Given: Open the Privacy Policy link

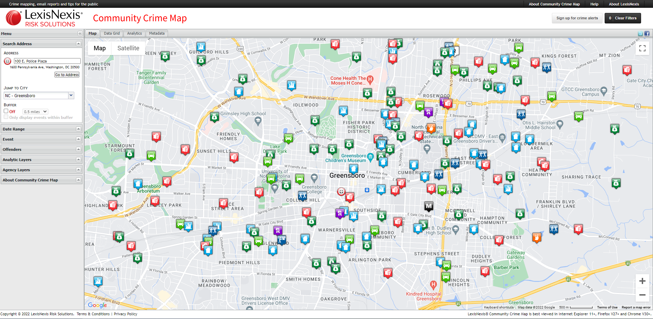Looking at the screenshot, I should (125, 314).
